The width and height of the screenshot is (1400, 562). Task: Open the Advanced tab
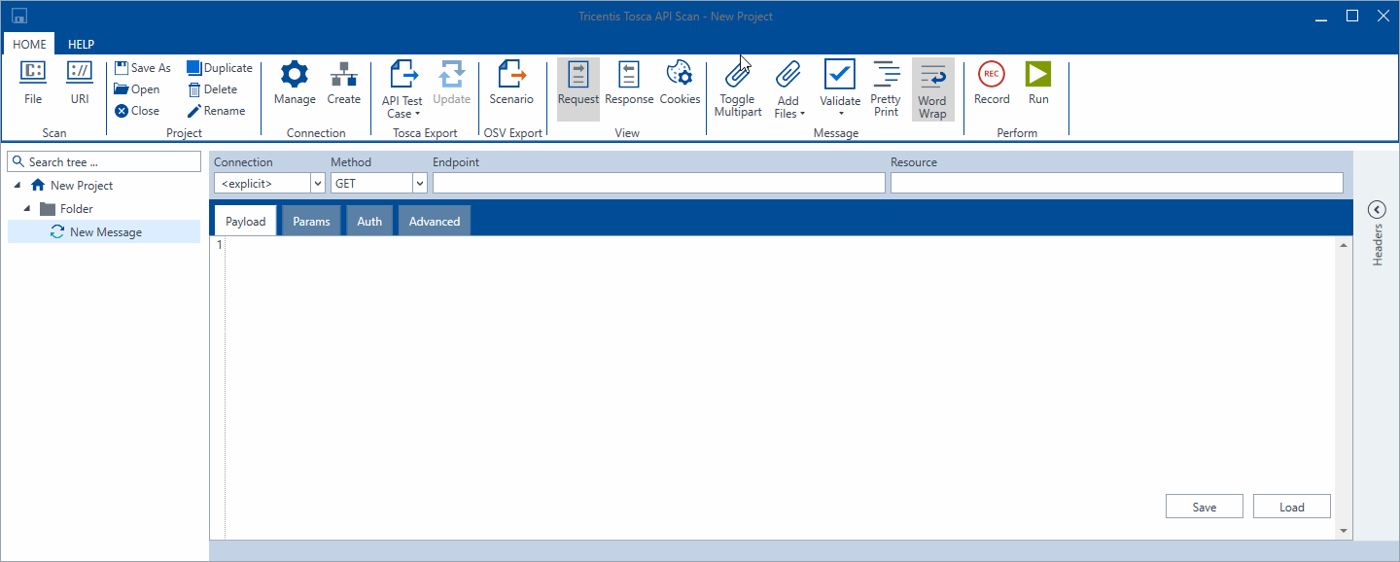(x=435, y=221)
